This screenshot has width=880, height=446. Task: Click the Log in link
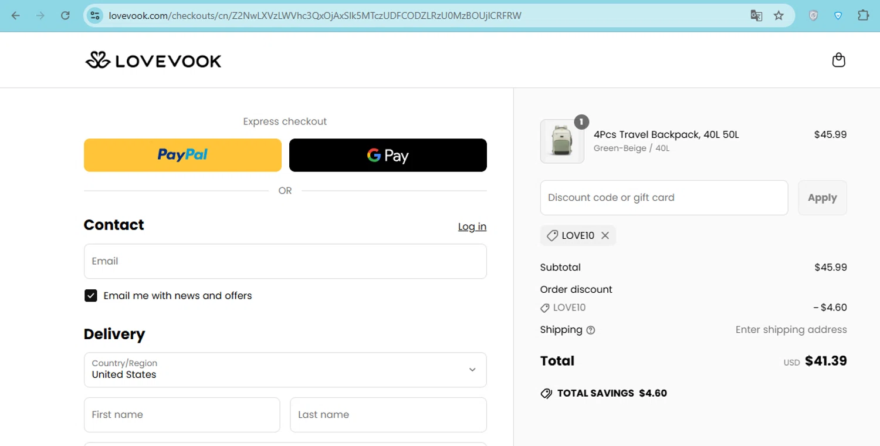pos(472,227)
